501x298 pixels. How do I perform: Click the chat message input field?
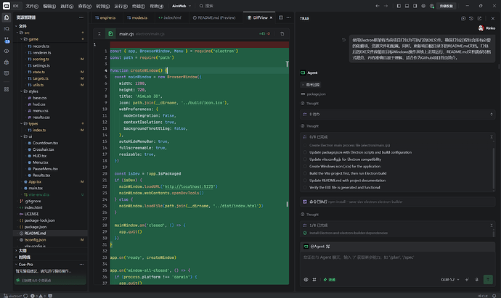[397, 263]
